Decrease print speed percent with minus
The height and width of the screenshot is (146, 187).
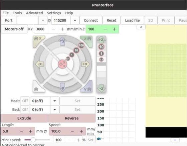70,140
